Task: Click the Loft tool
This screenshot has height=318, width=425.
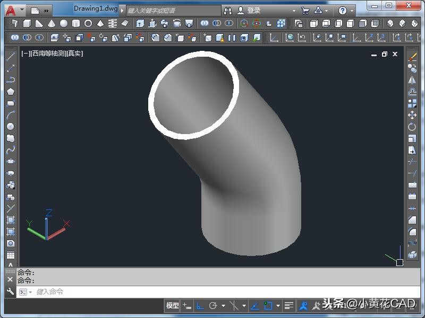Action: (x=189, y=24)
